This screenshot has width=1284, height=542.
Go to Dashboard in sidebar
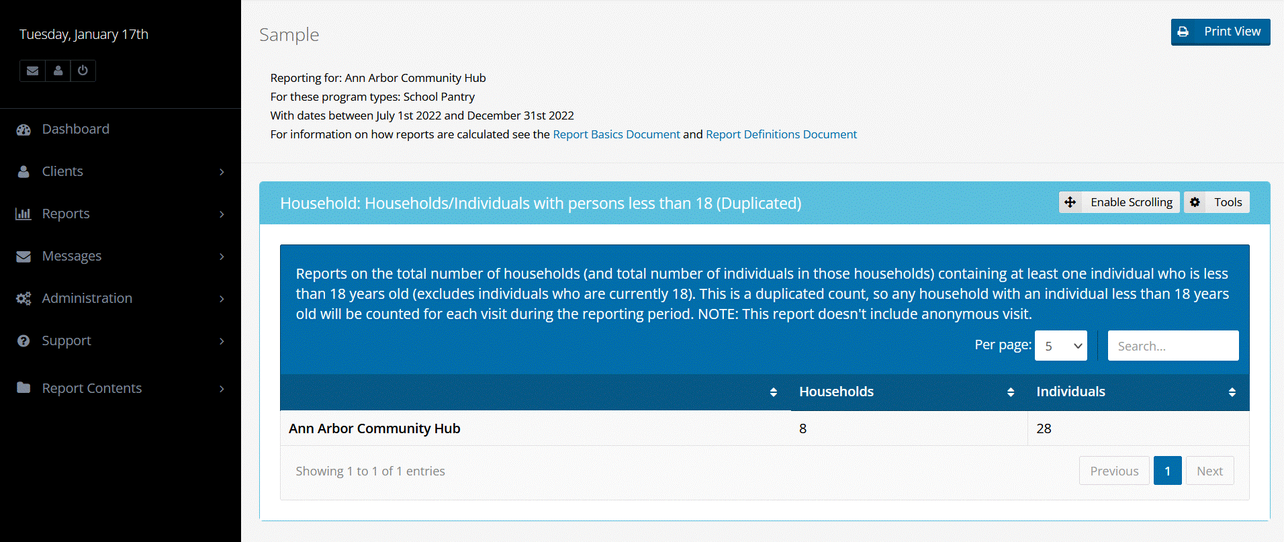click(x=75, y=129)
